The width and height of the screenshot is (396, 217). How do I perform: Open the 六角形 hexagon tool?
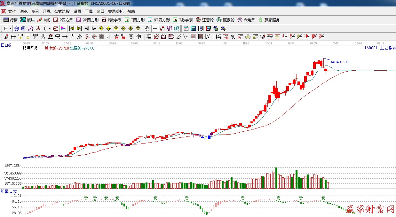(246, 20)
